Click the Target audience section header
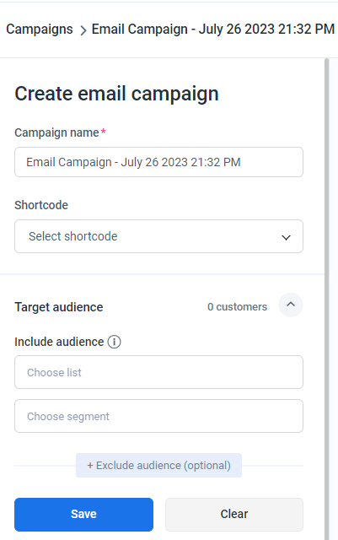This screenshot has height=540, width=338. [59, 307]
